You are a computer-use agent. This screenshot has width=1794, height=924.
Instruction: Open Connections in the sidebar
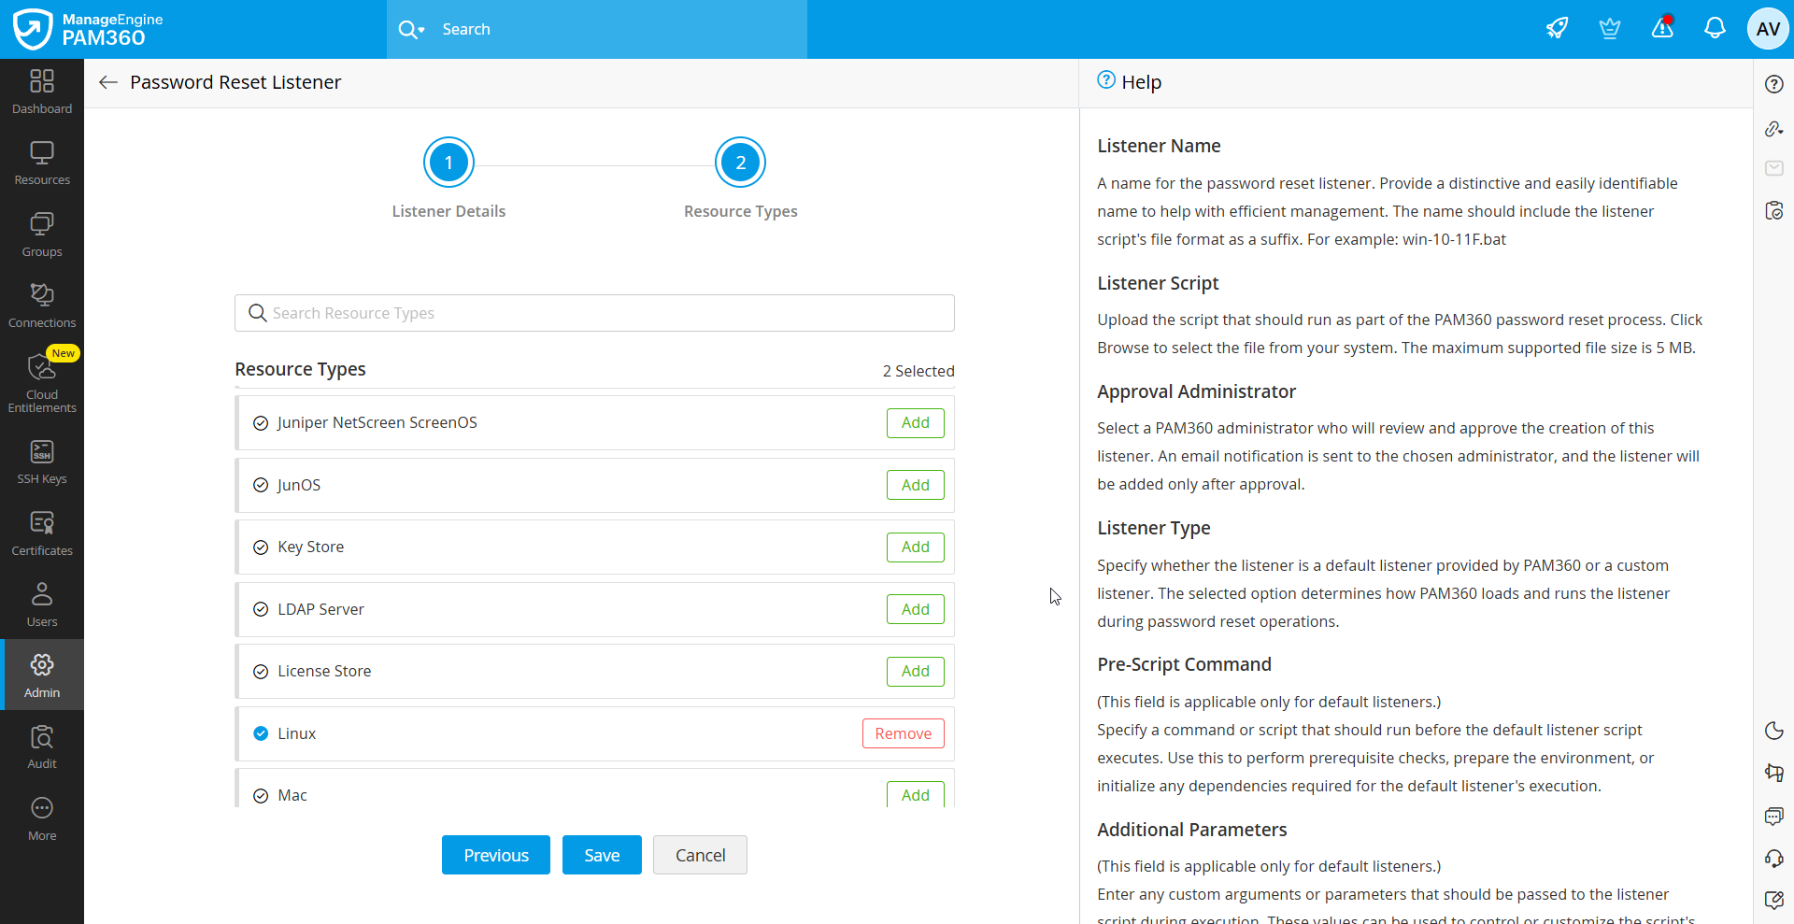coord(42,306)
